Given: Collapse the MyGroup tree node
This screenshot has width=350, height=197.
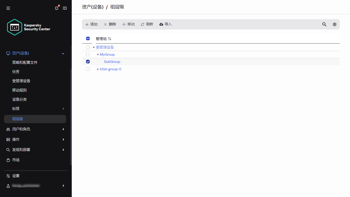Looking at the screenshot, I should 98,54.
